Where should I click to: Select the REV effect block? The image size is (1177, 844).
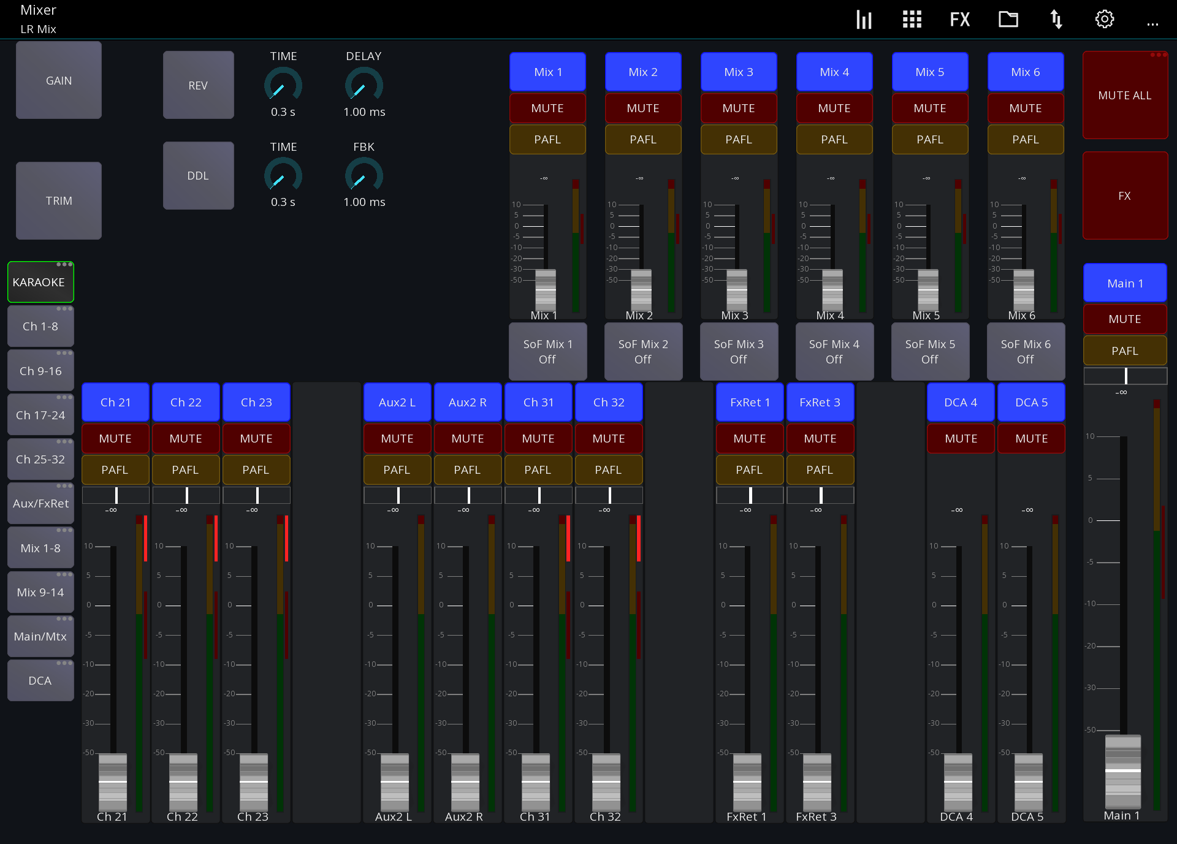(198, 85)
